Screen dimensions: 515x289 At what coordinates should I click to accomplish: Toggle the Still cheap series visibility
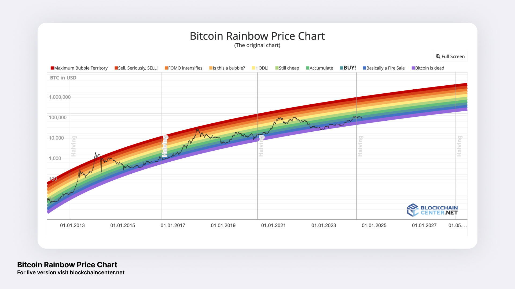click(287, 68)
